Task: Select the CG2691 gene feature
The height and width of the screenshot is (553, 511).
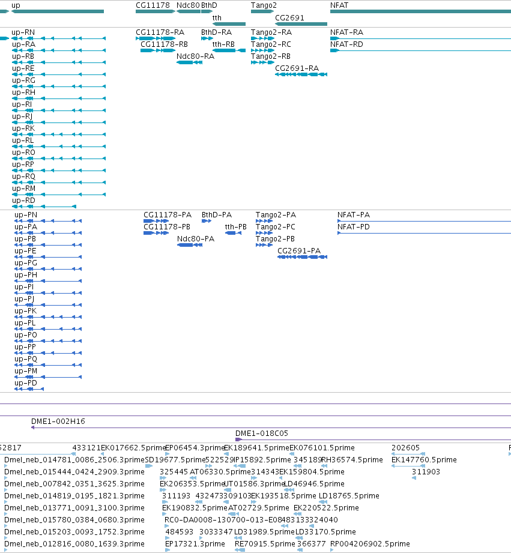Action: 301,24
